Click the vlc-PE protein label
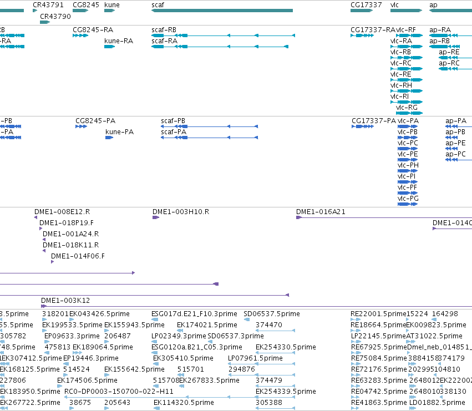Viewport: 472px width, 411px height. click(x=408, y=154)
